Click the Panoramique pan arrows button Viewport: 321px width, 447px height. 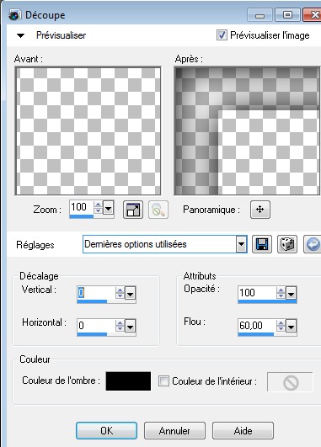click(x=260, y=210)
